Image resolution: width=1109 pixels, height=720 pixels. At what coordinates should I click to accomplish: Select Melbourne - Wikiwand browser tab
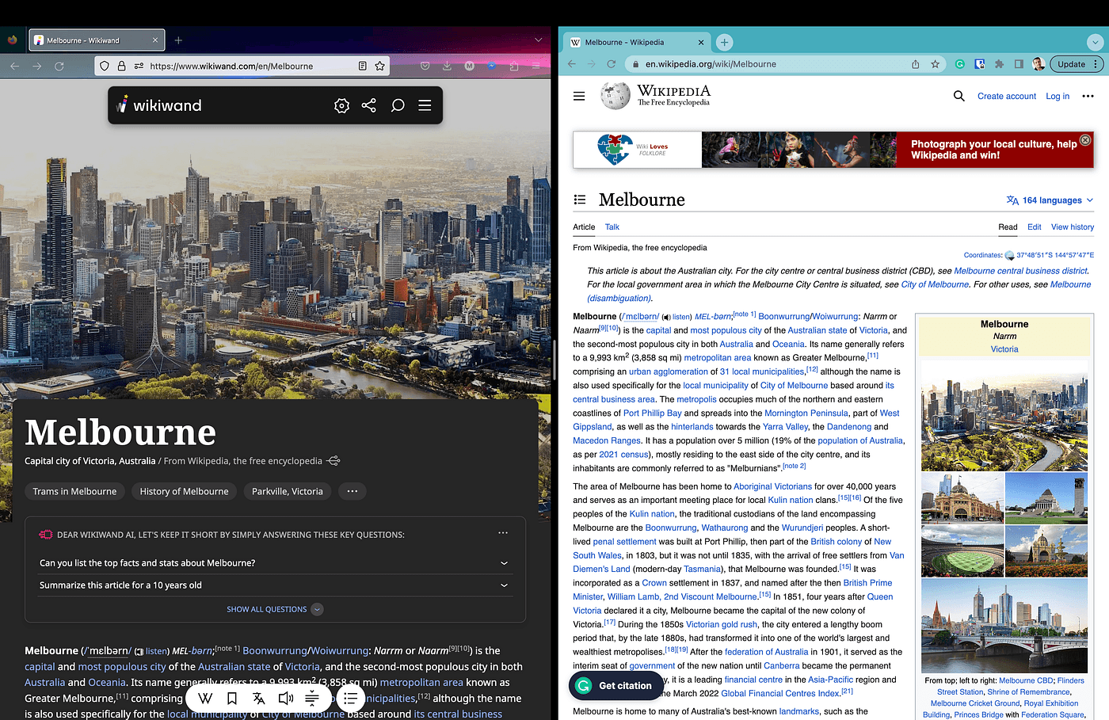pyautogui.click(x=97, y=40)
